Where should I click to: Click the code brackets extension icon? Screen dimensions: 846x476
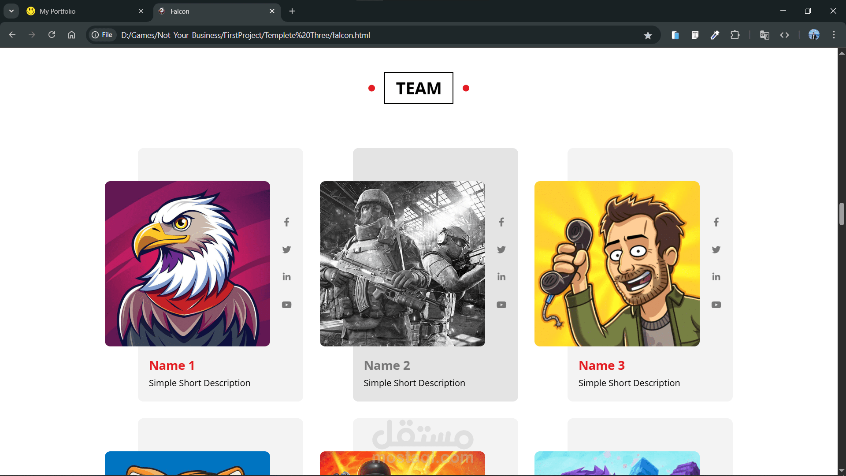point(784,35)
